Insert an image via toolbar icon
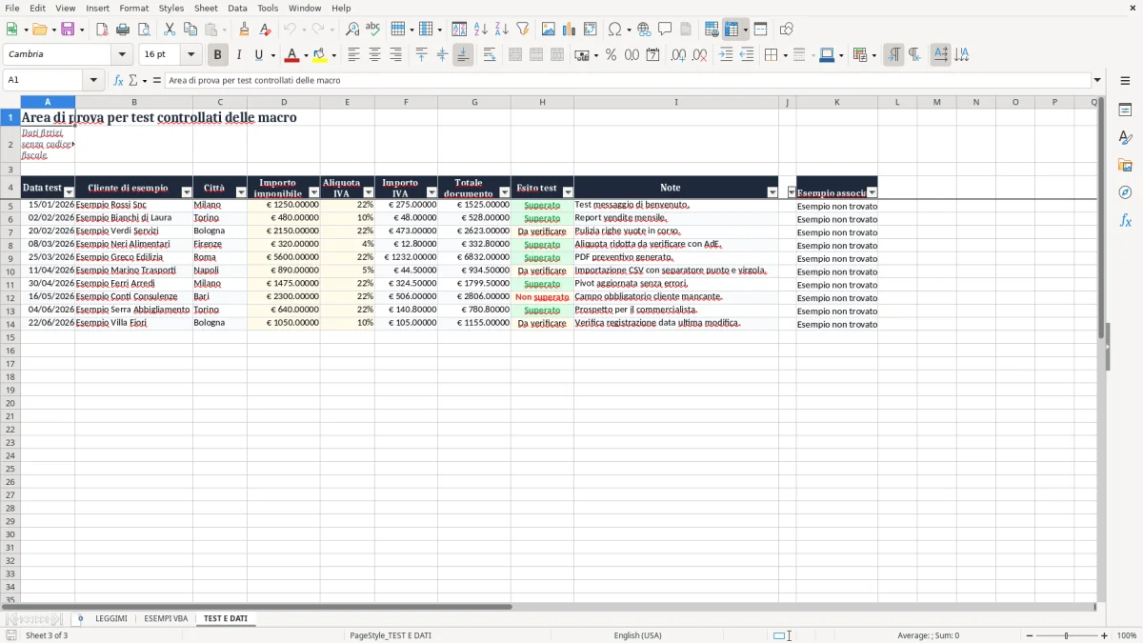Screen dimensions: 1143x643 pos(549,30)
